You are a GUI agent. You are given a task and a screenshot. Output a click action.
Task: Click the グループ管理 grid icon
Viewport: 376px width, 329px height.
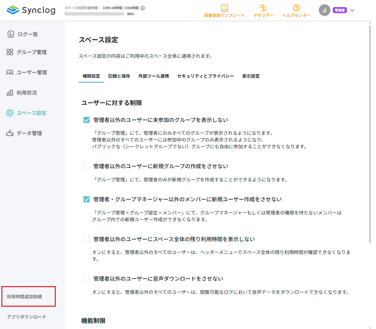point(10,52)
